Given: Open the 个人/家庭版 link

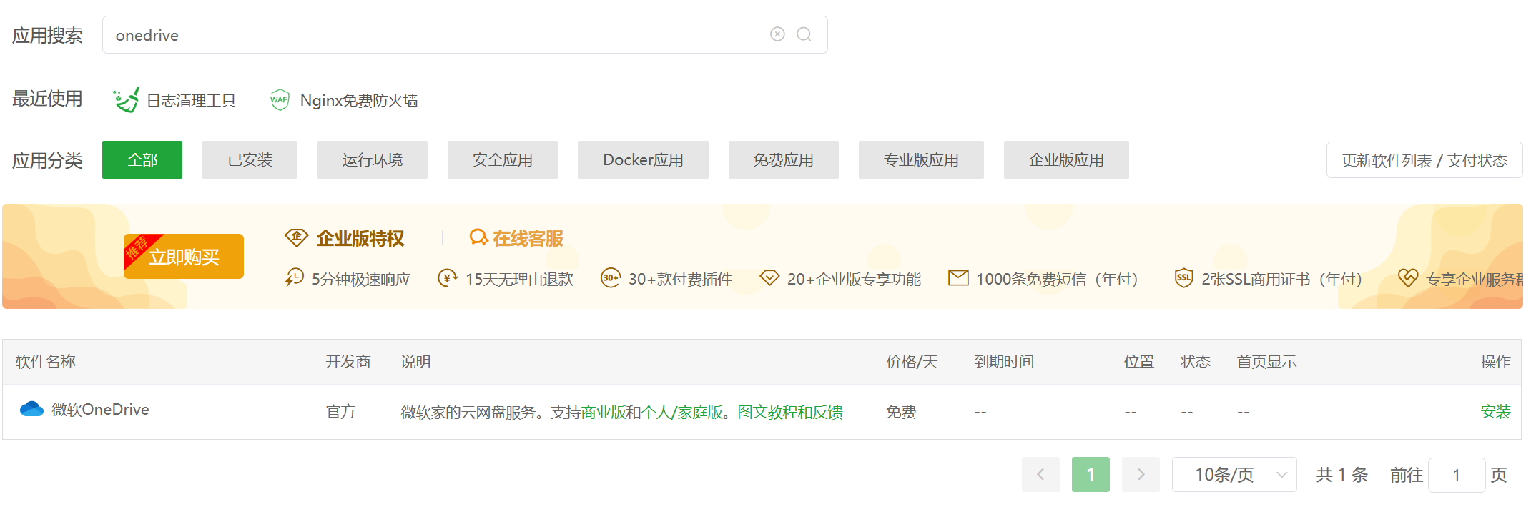Looking at the screenshot, I should (x=682, y=412).
